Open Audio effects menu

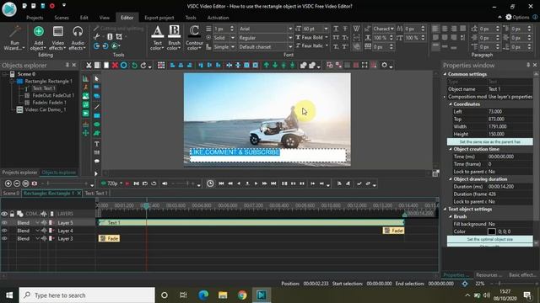point(78,38)
